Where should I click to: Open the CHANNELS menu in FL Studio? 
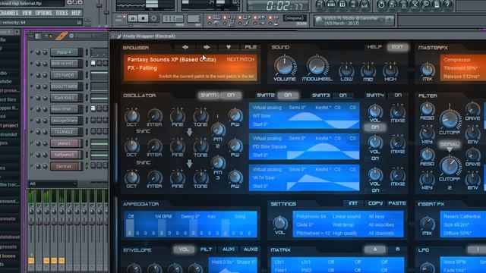(9, 13)
